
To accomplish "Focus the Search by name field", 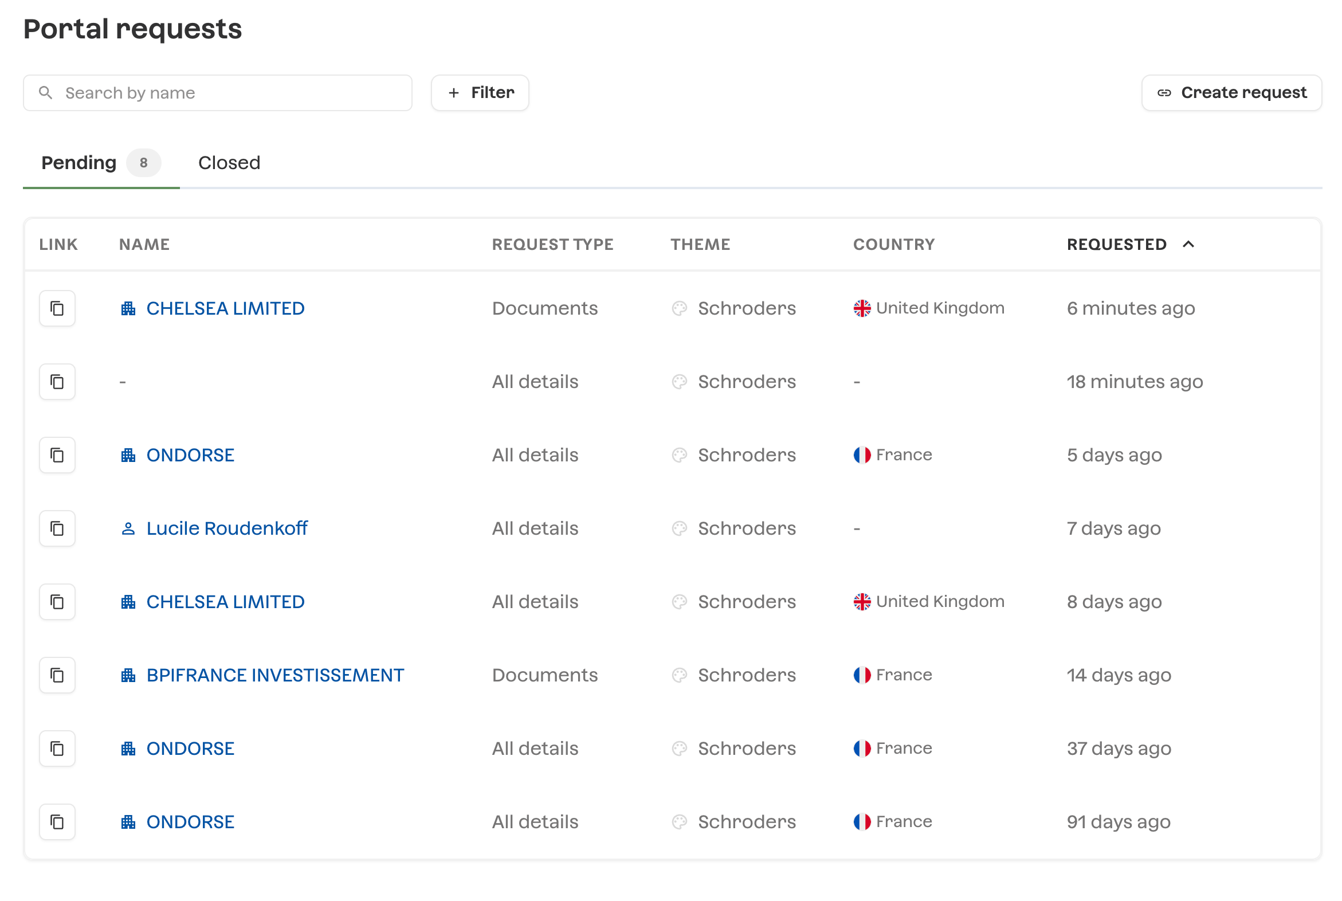I will pyautogui.click(x=230, y=92).
